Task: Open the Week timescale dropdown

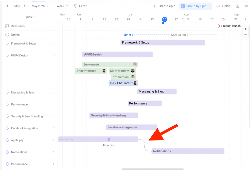Action: 62,6
